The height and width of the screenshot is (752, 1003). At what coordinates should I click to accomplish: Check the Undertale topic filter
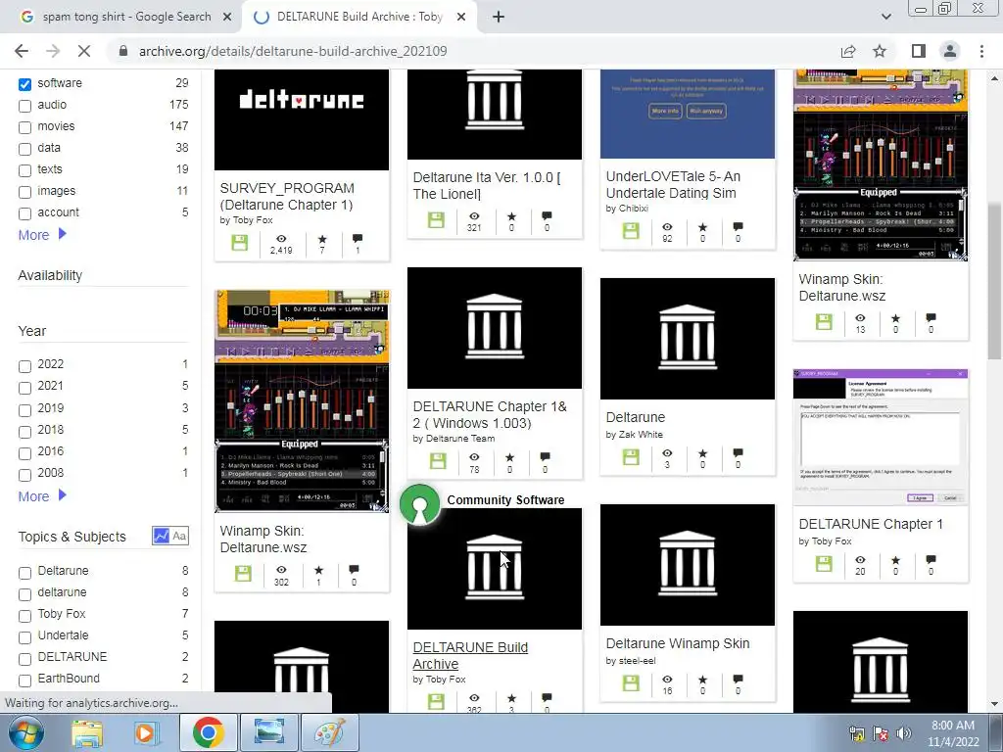pyautogui.click(x=24, y=637)
